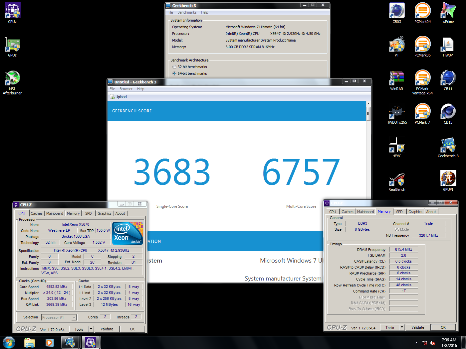The width and height of the screenshot is (466, 349).
Task: Launch the CB11 Cinebench icon
Action: click(x=448, y=80)
